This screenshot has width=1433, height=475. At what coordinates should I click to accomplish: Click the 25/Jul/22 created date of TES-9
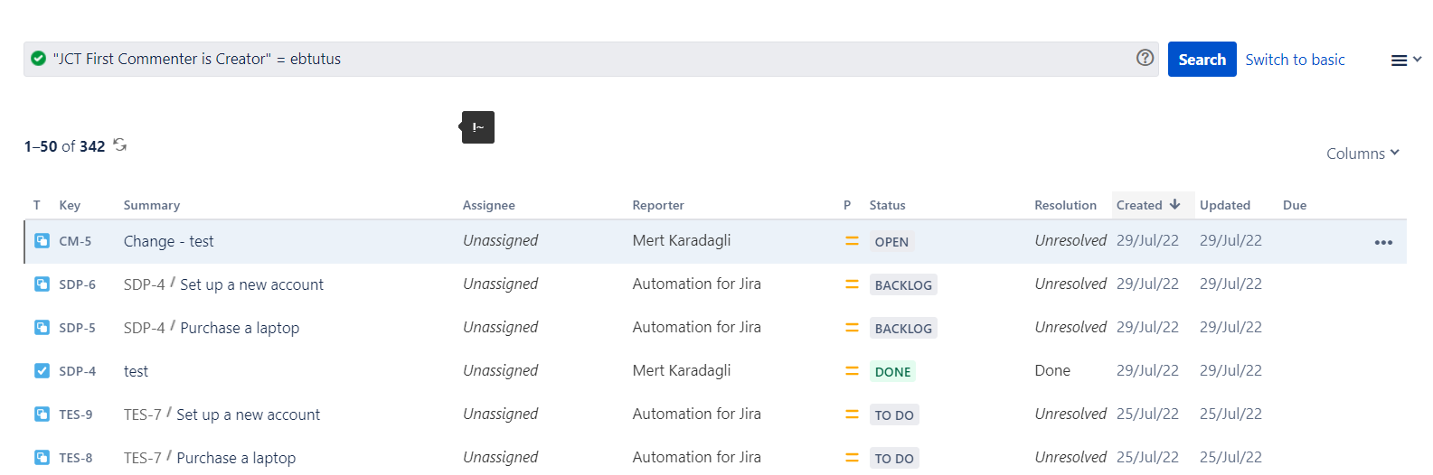pyautogui.click(x=1147, y=414)
